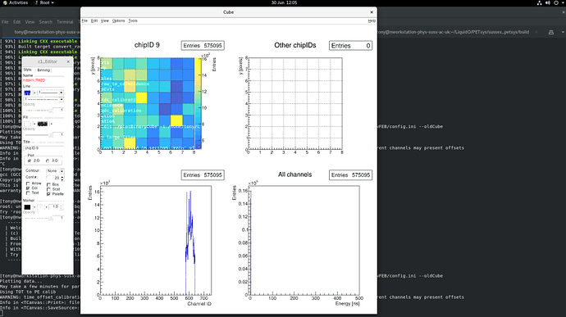
Task: Click the line opacity value field
Action: point(59,110)
